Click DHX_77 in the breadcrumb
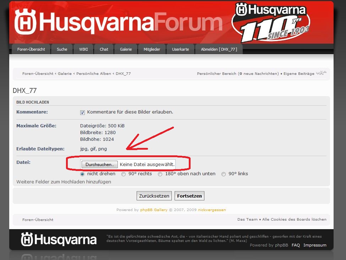 [123, 74]
